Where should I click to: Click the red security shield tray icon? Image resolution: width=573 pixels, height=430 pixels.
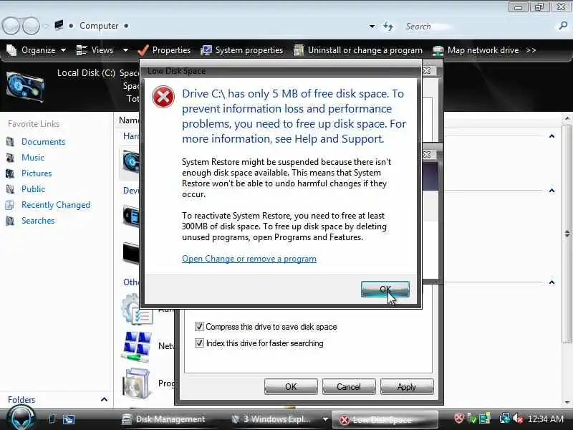tap(458, 418)
